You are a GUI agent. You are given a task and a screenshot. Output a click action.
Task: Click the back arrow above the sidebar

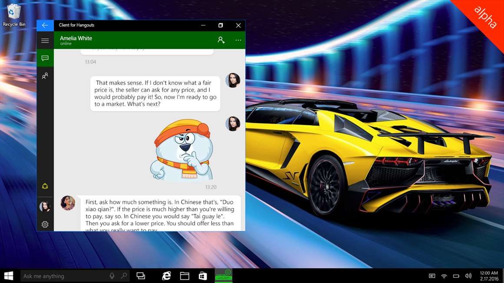tap(45, 25)
